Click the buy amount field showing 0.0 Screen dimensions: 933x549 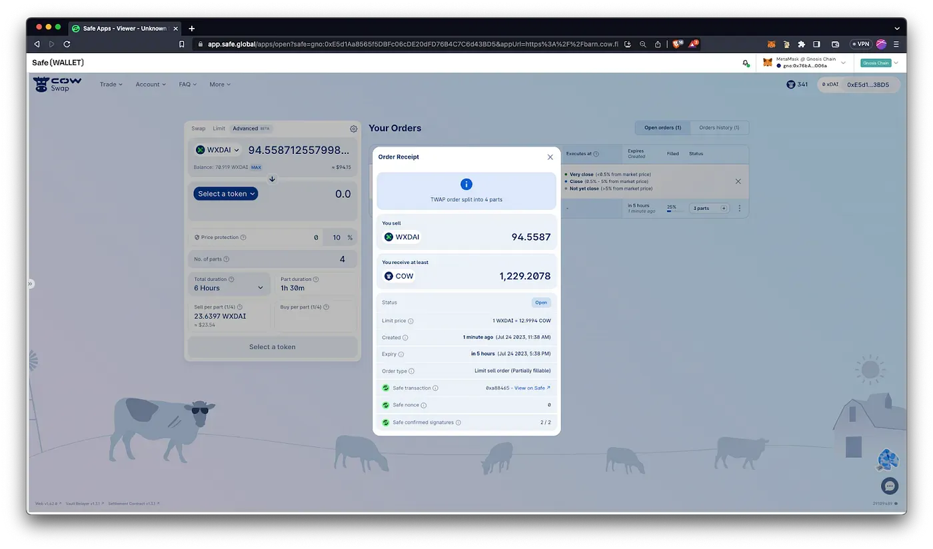coord(343,194)
